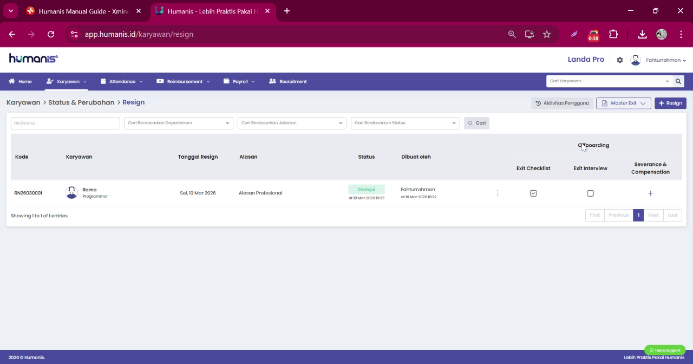
Task: Go to Last page
Action: [672, 215]
